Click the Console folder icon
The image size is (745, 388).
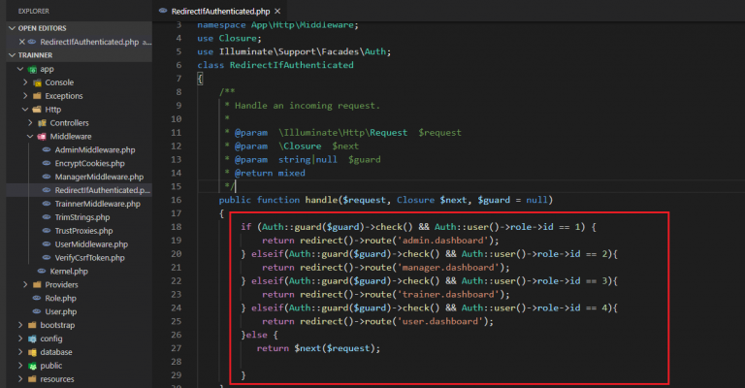click(37, 82)
